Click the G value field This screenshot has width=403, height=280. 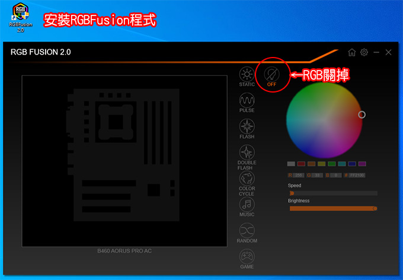coord(317,175)
